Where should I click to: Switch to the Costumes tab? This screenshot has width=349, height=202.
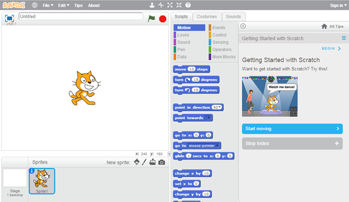207,16
